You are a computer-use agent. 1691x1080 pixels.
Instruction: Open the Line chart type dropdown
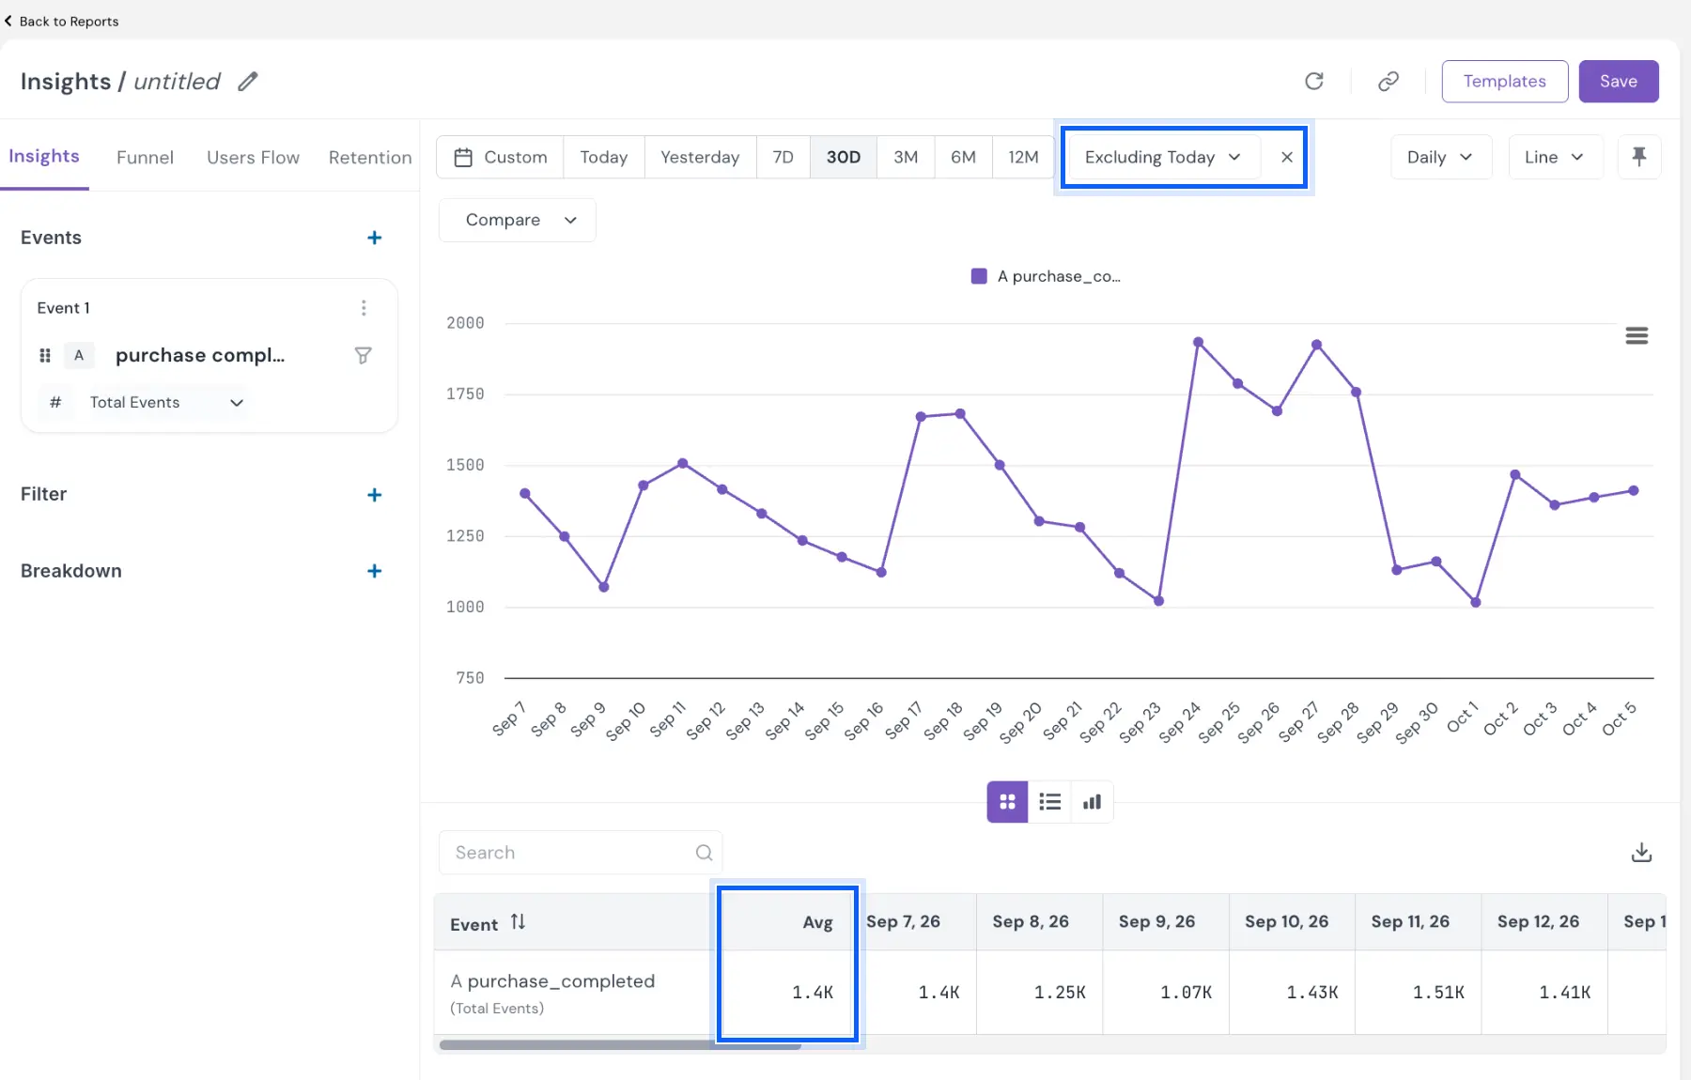pyautogui.click(x=1555, y=157)
